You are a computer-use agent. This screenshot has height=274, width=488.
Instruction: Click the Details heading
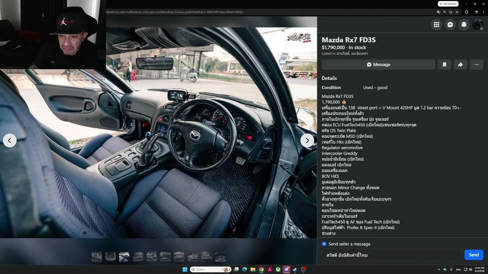click(x=329, y=78)
